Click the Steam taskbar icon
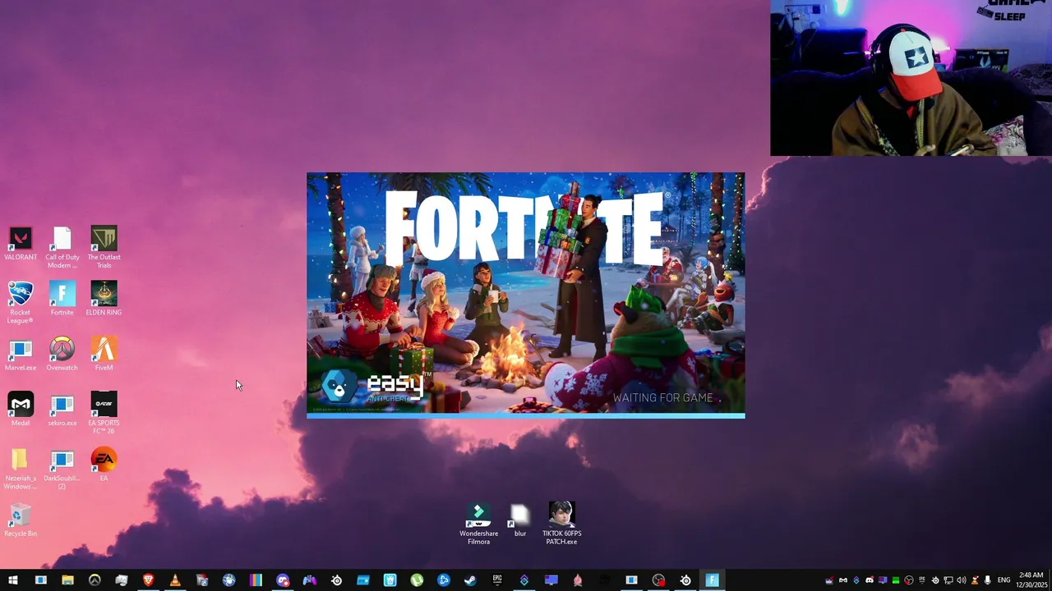 point(470,580)
